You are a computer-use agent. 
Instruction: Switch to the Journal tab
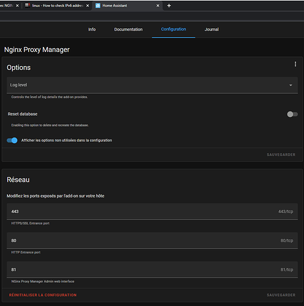(x=211, y=29)
